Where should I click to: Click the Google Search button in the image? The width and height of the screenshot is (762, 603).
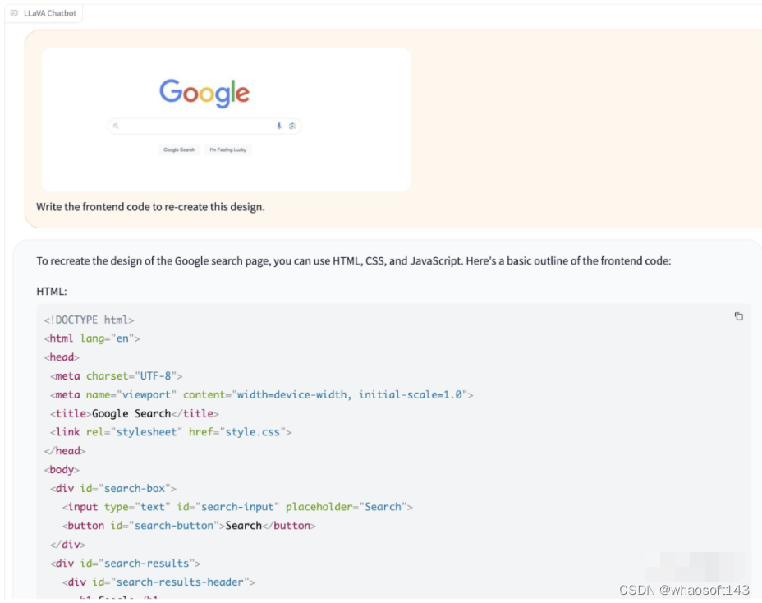click(179, 150)
